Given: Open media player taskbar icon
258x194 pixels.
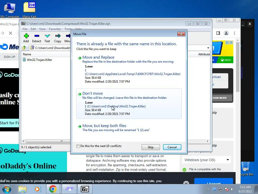Looking at the screenshot, I should click(38, 189).
